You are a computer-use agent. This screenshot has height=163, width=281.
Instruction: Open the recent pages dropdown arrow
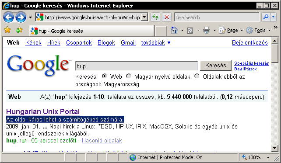point(30,17)
